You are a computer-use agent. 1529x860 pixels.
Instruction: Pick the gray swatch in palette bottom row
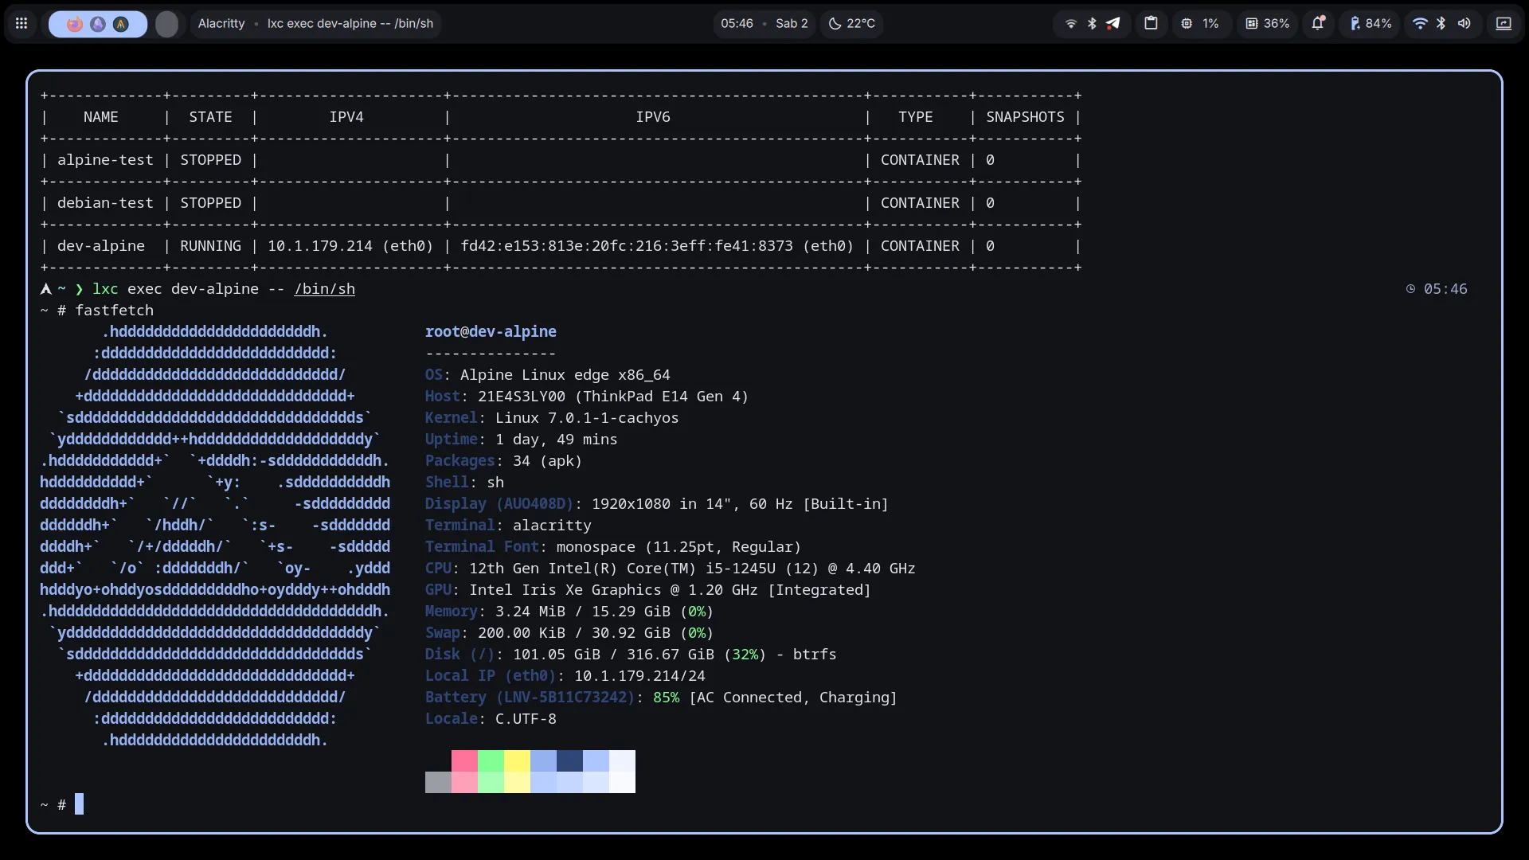click(x=438, y=782)
